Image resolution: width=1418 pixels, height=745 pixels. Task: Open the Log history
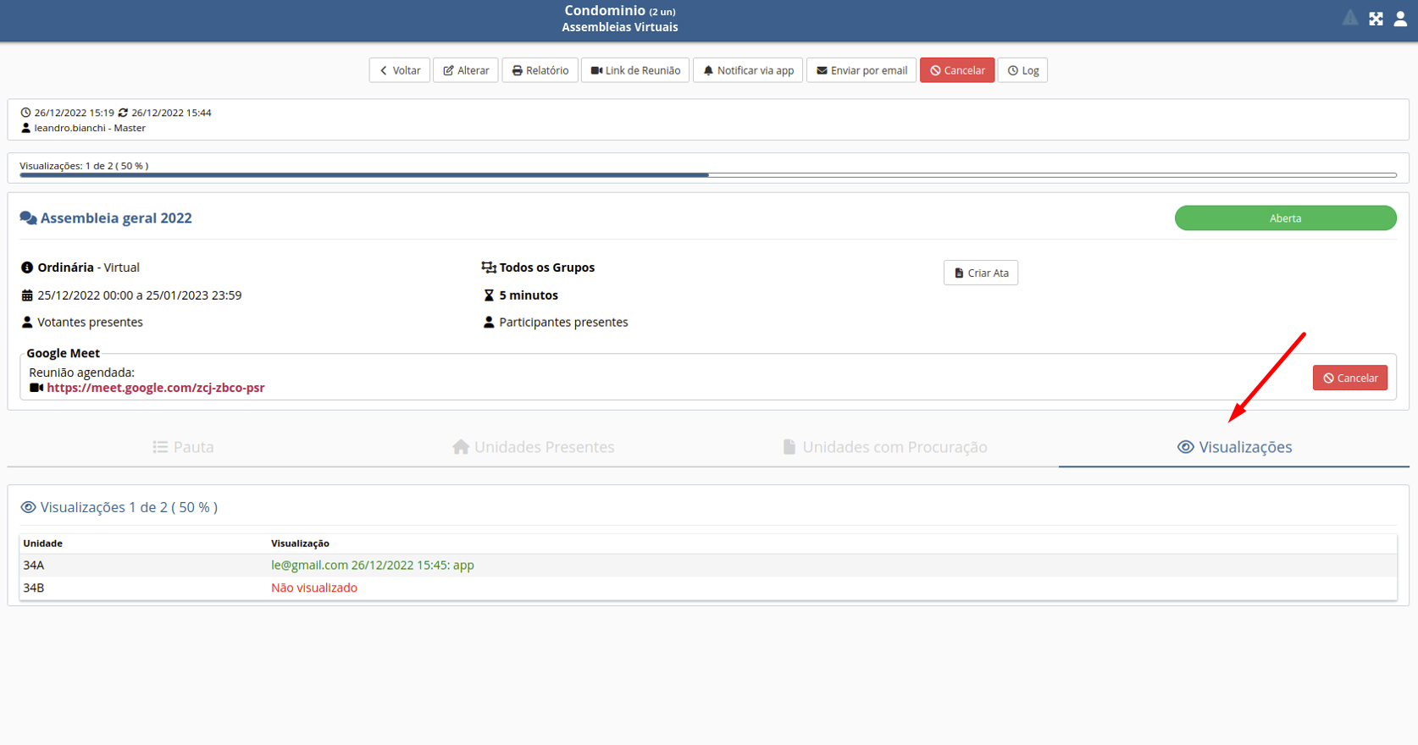tap(1022, 70)
